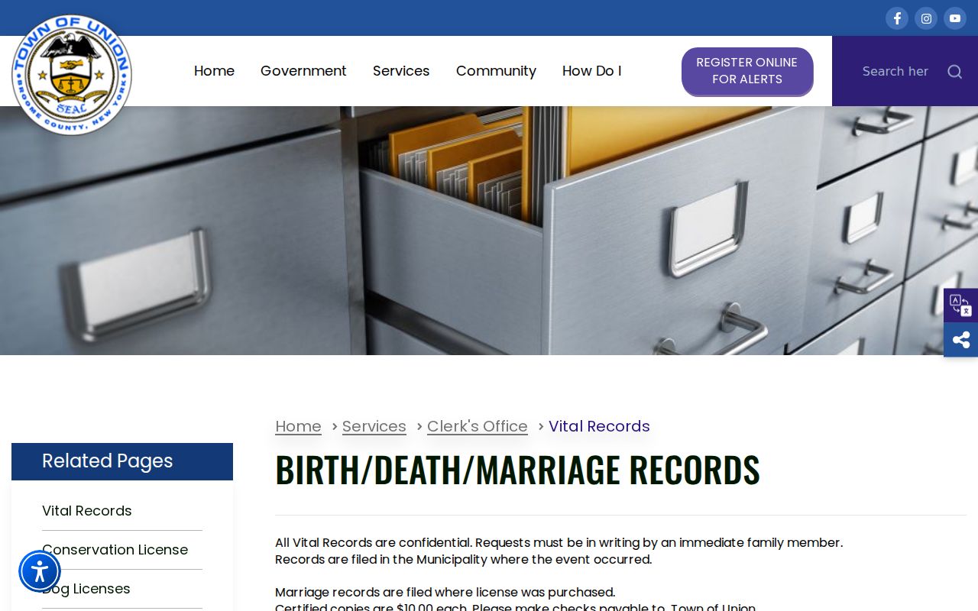Click 'Marriage records are filed' sentence
This screenshot has height=611, width=978.
[445, 593]
